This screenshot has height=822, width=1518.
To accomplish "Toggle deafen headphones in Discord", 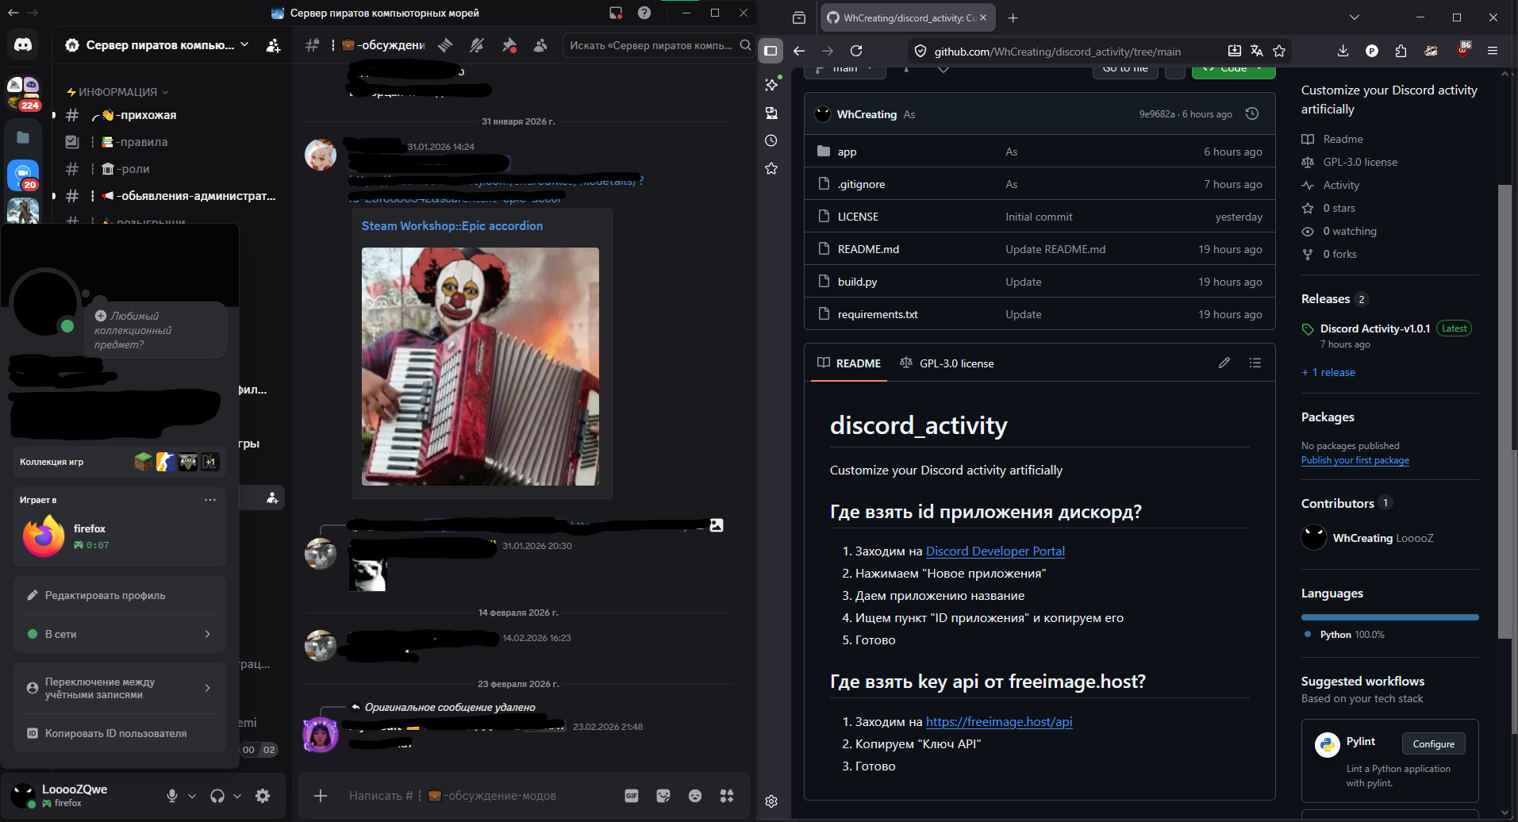I will coord(217,796).
